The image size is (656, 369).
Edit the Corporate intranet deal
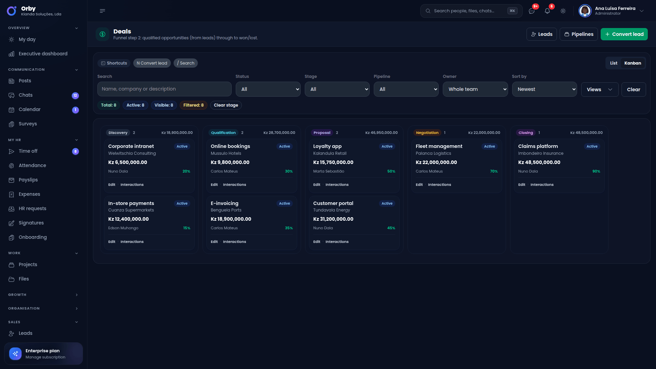pos(112,184)
